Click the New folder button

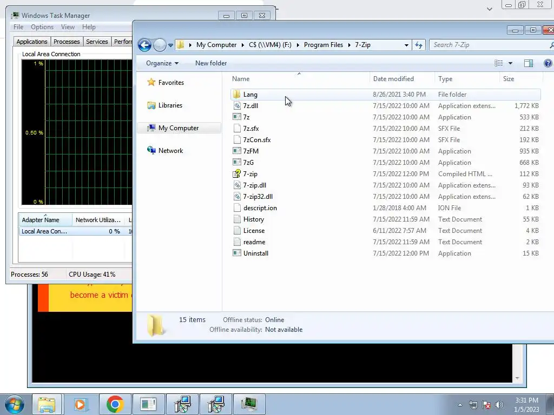pyautogui.click(x=211, y=63)
